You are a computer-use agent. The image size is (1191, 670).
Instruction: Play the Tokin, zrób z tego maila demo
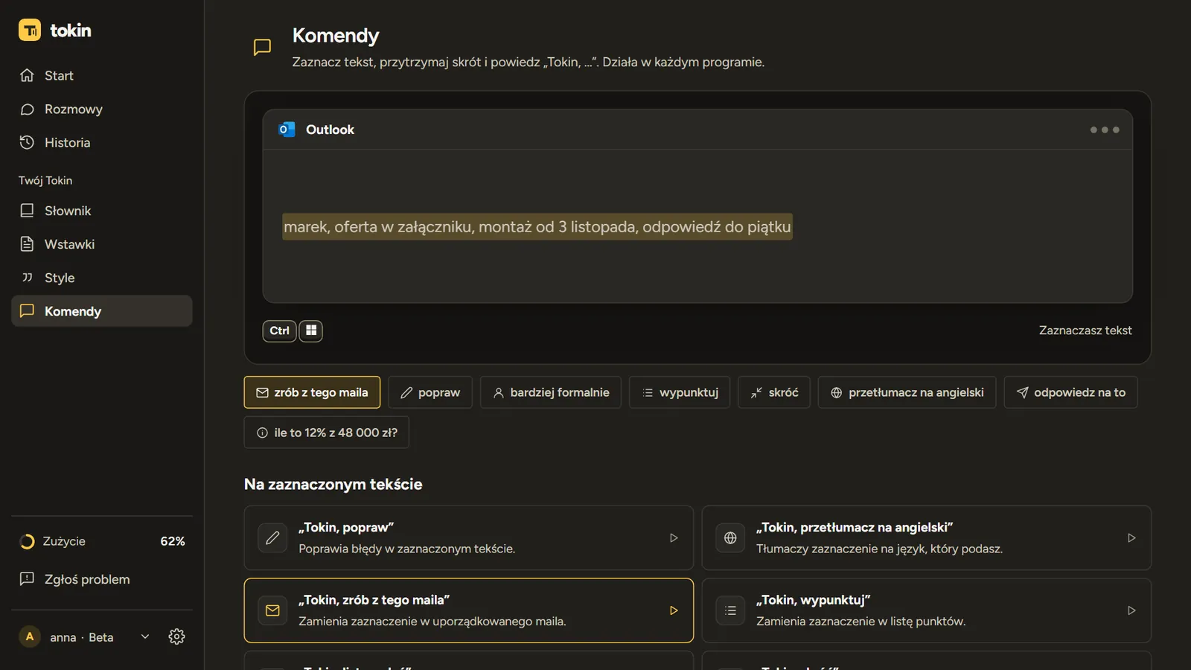674,610
